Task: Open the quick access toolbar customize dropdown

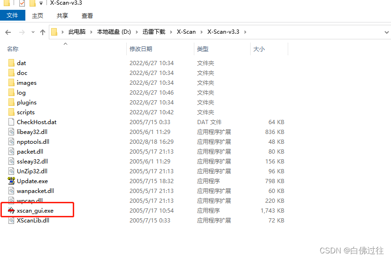Action: pos(41,3)
